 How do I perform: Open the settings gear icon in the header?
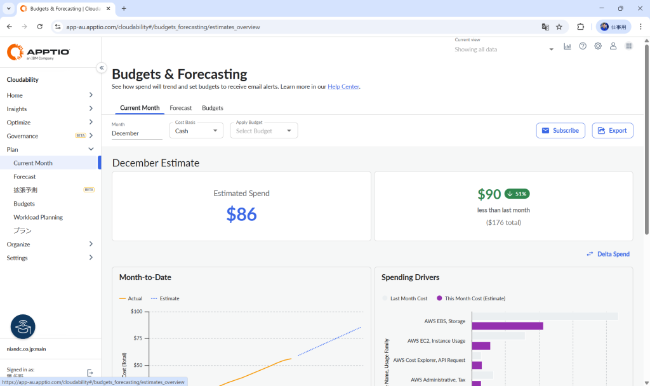tap(598, 46)
